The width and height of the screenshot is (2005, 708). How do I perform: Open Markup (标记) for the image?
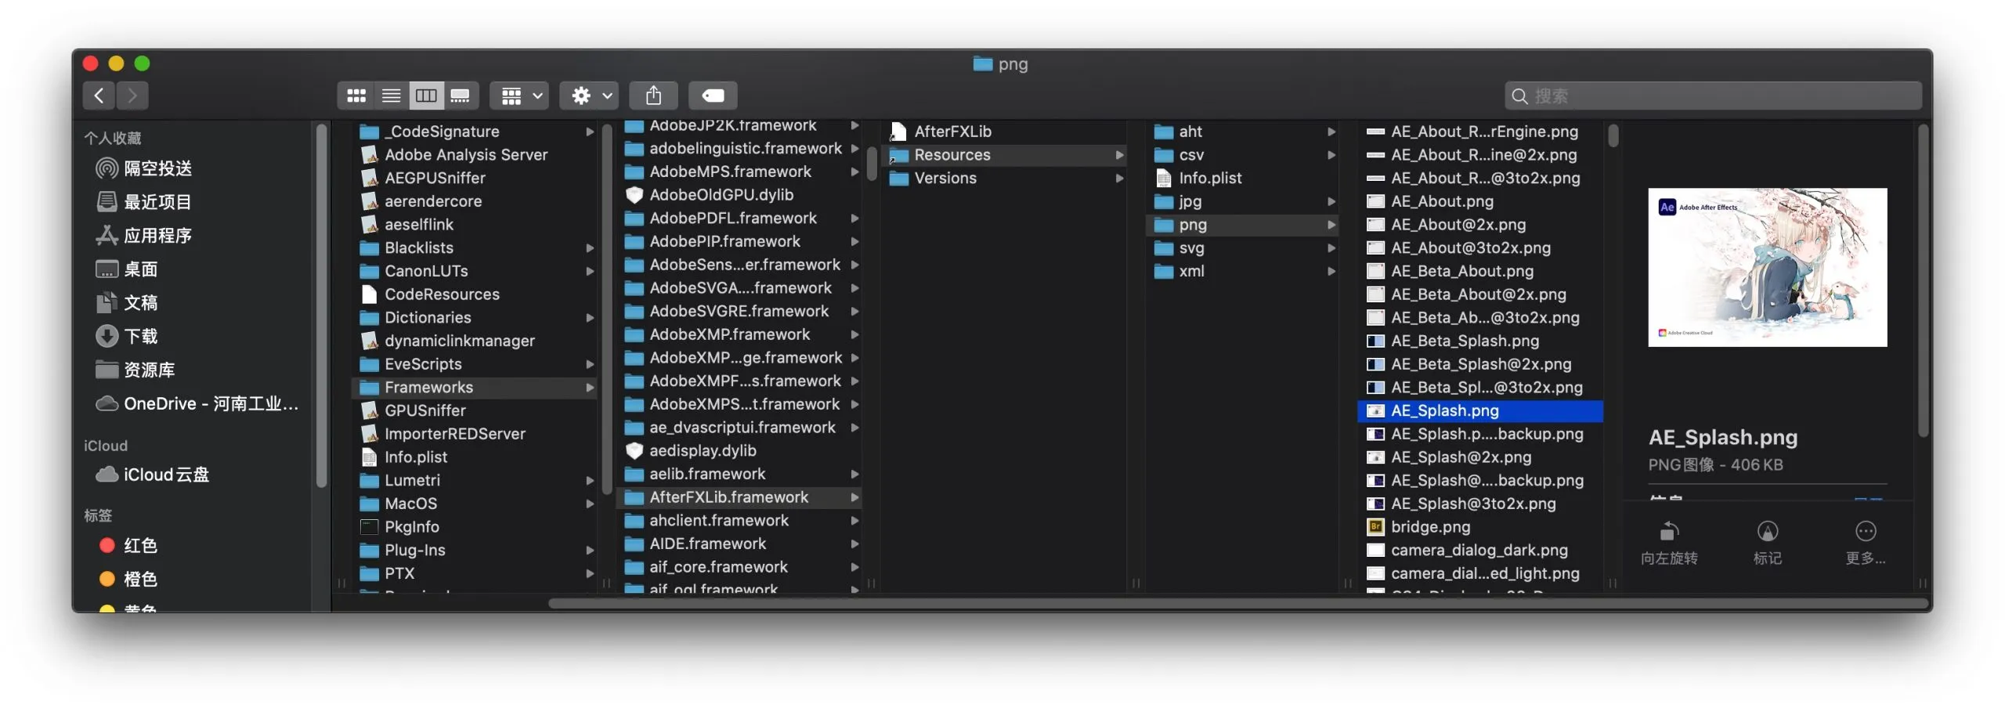coord(1767,543)
